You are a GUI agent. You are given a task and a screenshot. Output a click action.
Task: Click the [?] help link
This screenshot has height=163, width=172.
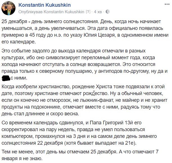coord(88,12)
